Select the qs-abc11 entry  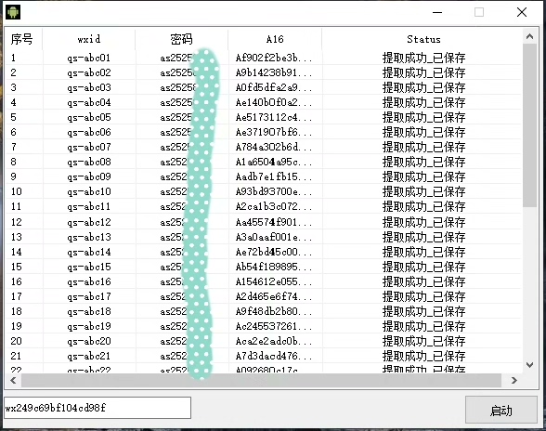click(89, 206)
